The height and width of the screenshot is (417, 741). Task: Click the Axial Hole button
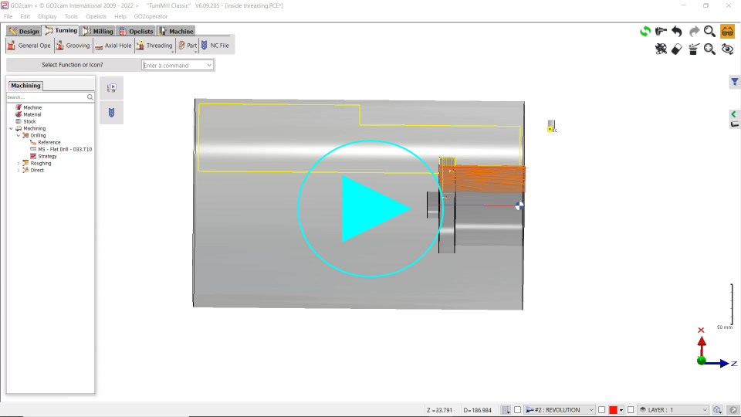(113, 46)
